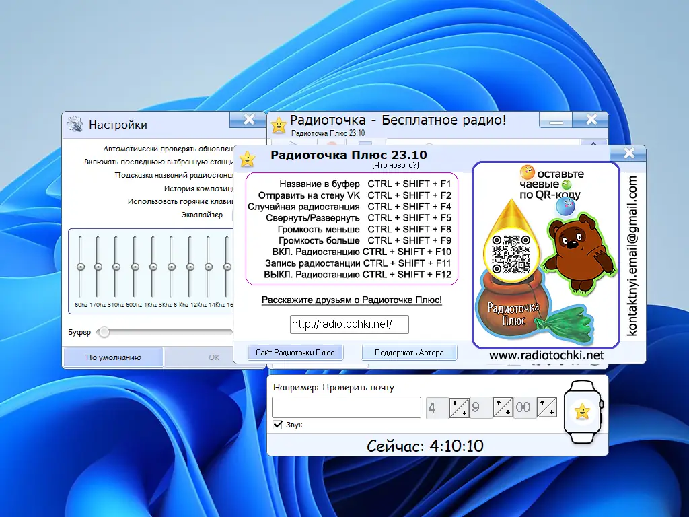The image size is (689, 517).
Task: Click the 12Khz equalizer slider knob
Action: tap(209, 267)
